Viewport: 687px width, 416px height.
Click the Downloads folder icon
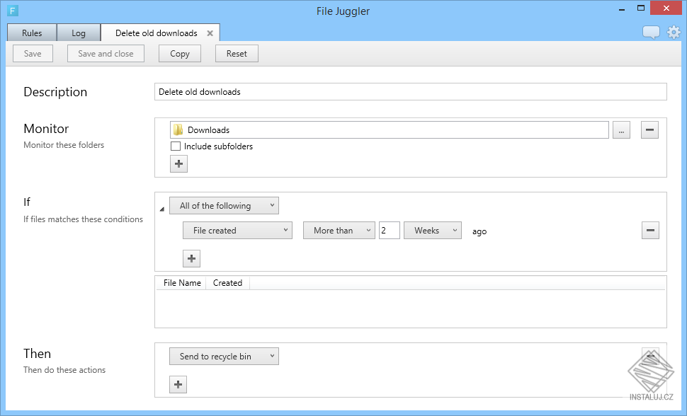[178, 129]
